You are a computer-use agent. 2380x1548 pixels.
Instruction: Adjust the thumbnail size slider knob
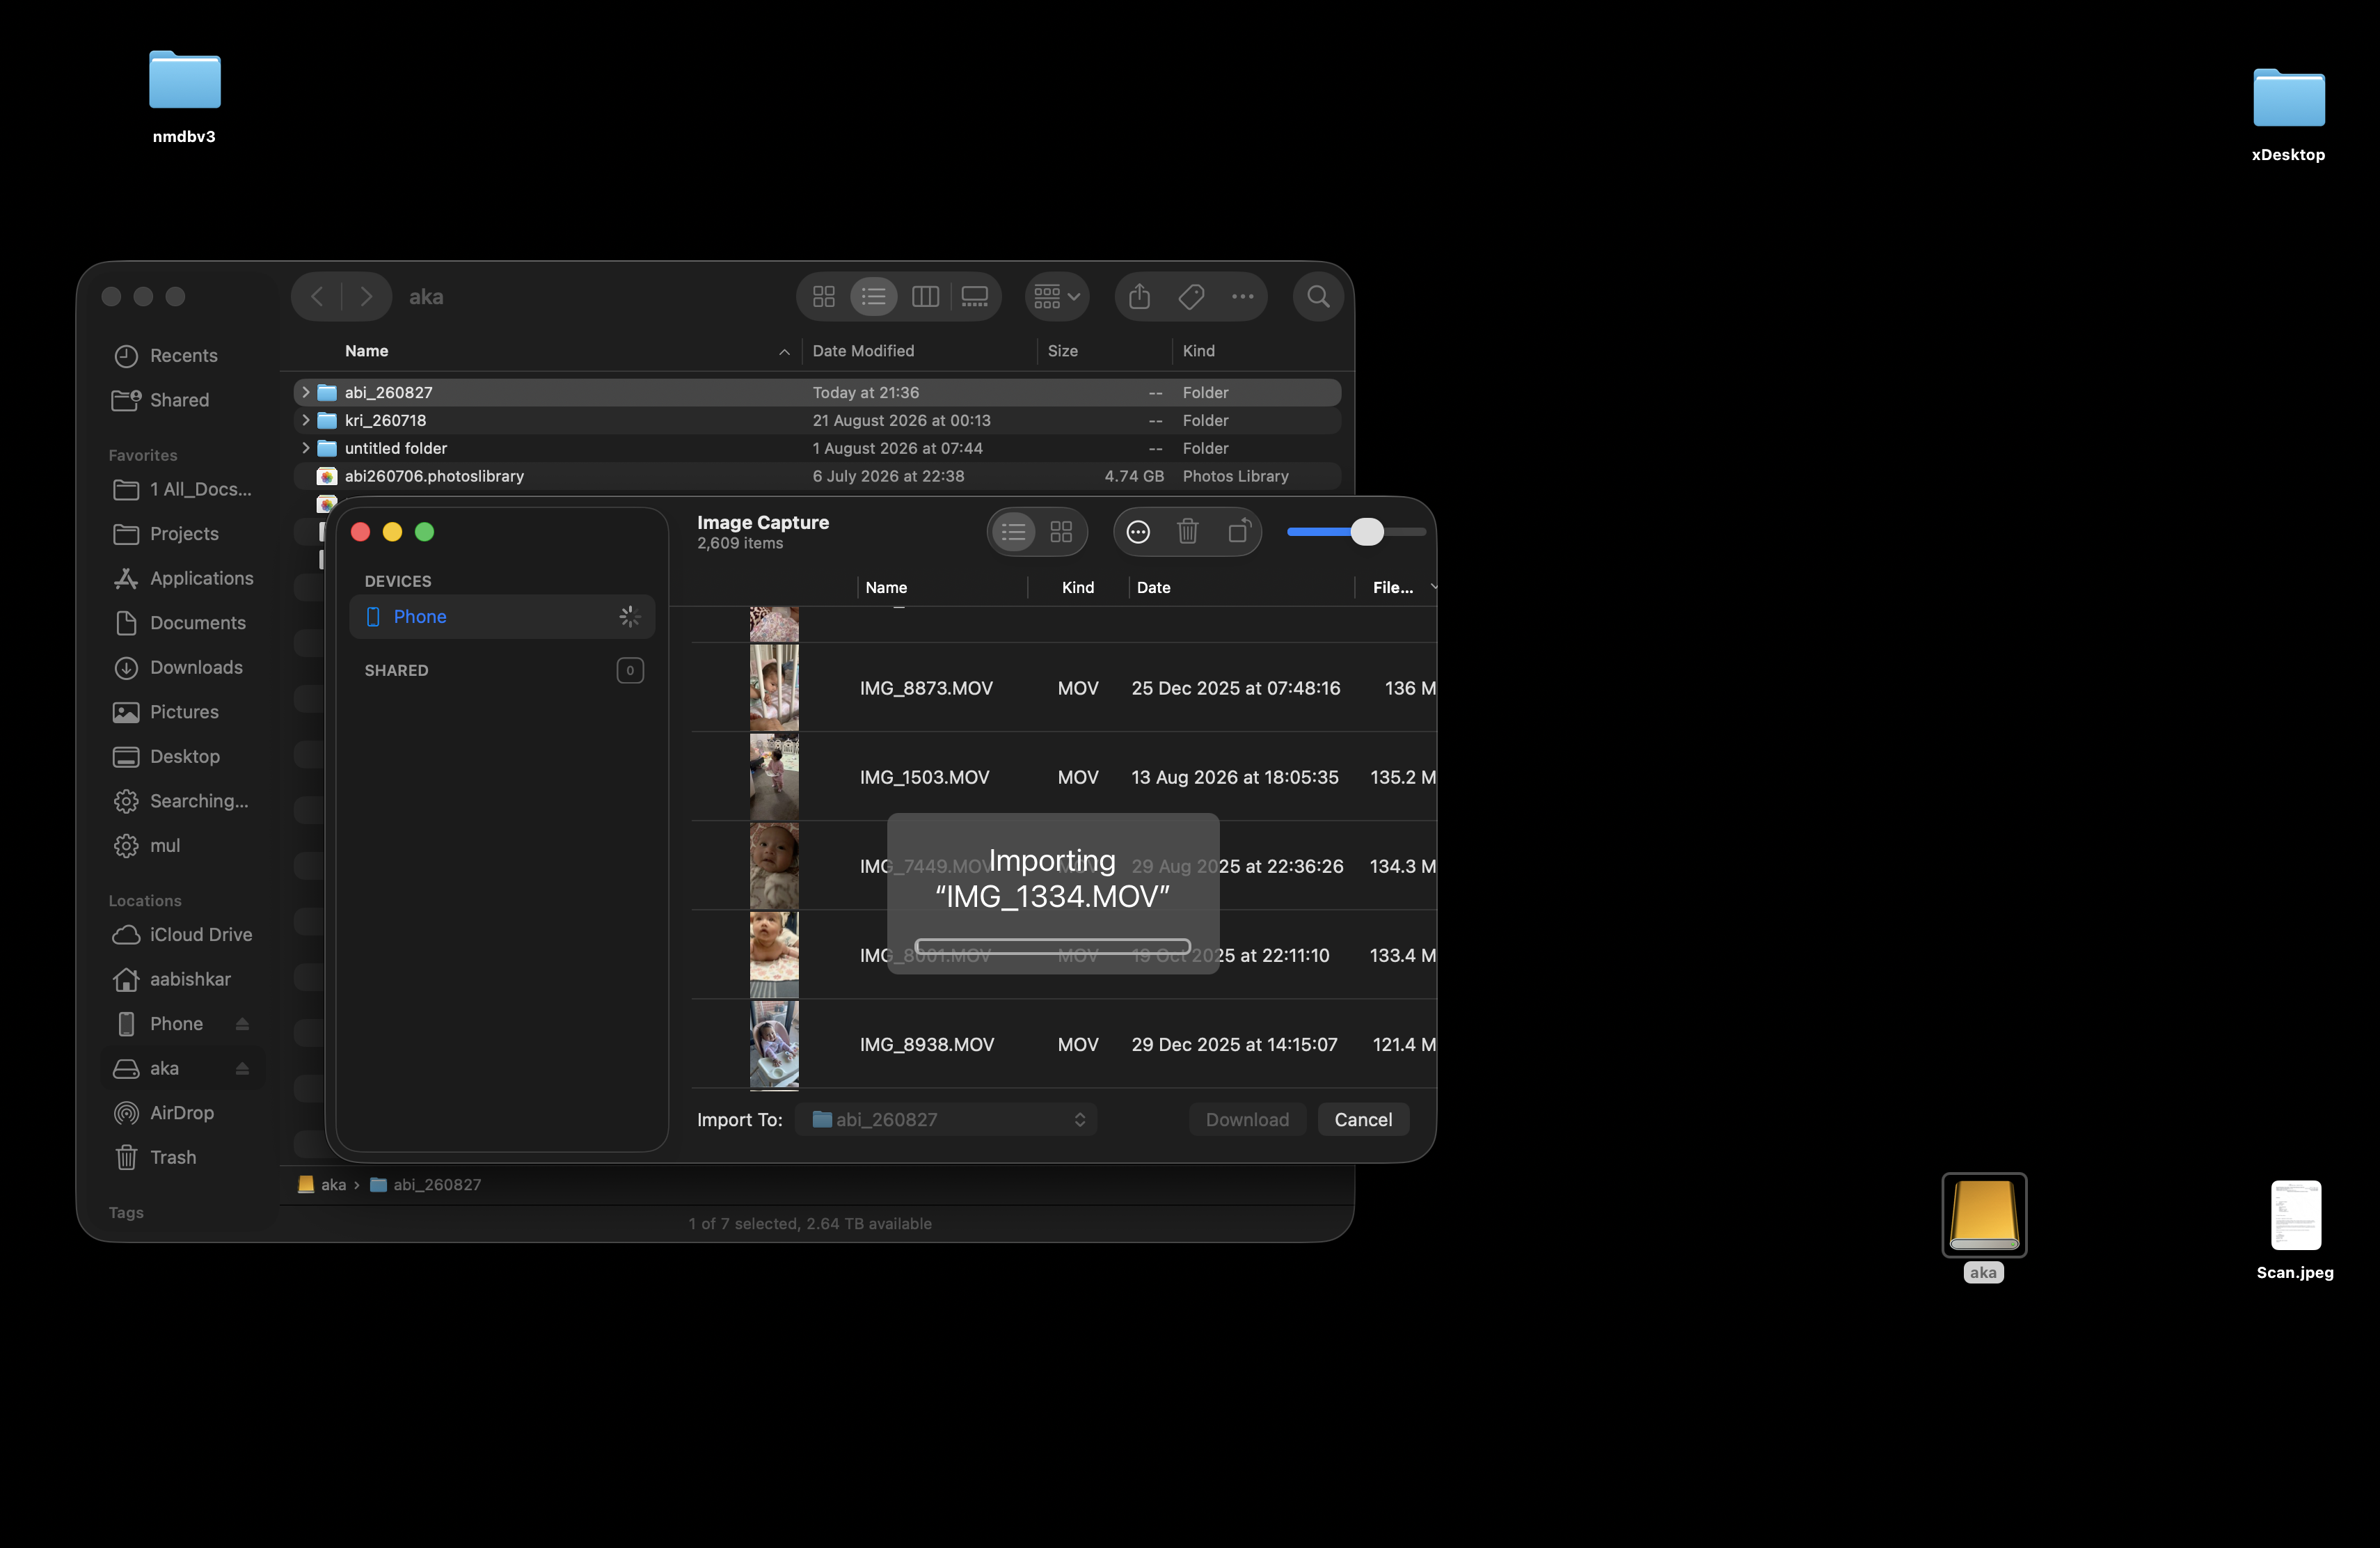coord(1366,532)
